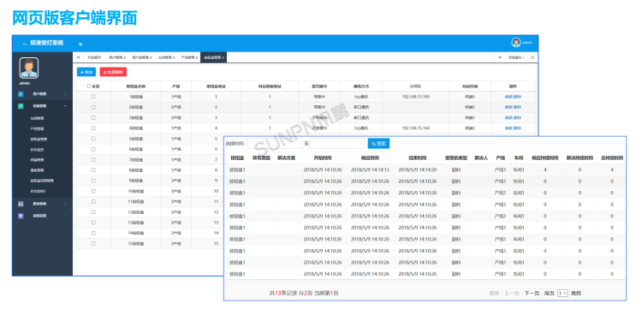Click the system settings sidebar icon

click(21, 216)
